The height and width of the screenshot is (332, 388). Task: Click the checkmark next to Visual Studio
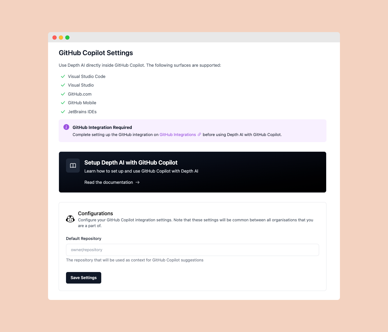click(x=63, y=85)
